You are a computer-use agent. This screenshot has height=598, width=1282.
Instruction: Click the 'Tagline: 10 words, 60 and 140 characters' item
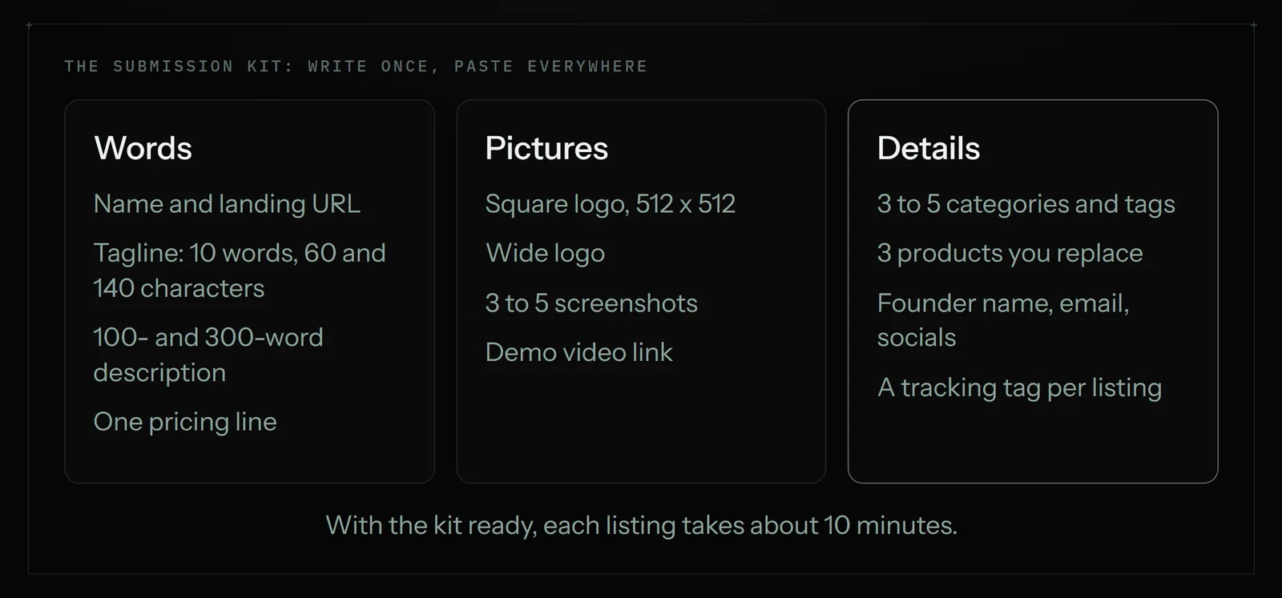coord(240,271)
